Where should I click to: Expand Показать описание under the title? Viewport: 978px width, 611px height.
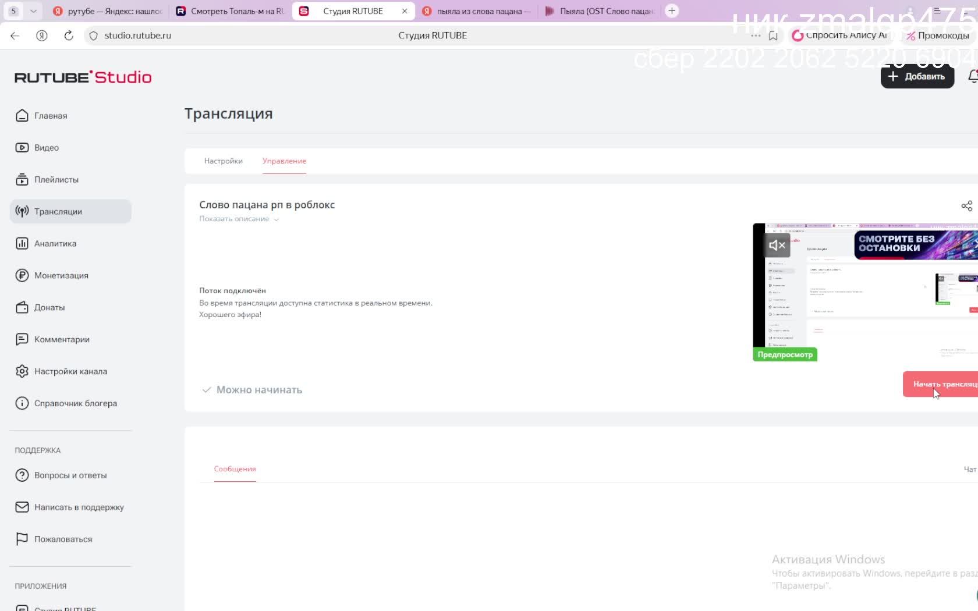[x=239, y=219]
